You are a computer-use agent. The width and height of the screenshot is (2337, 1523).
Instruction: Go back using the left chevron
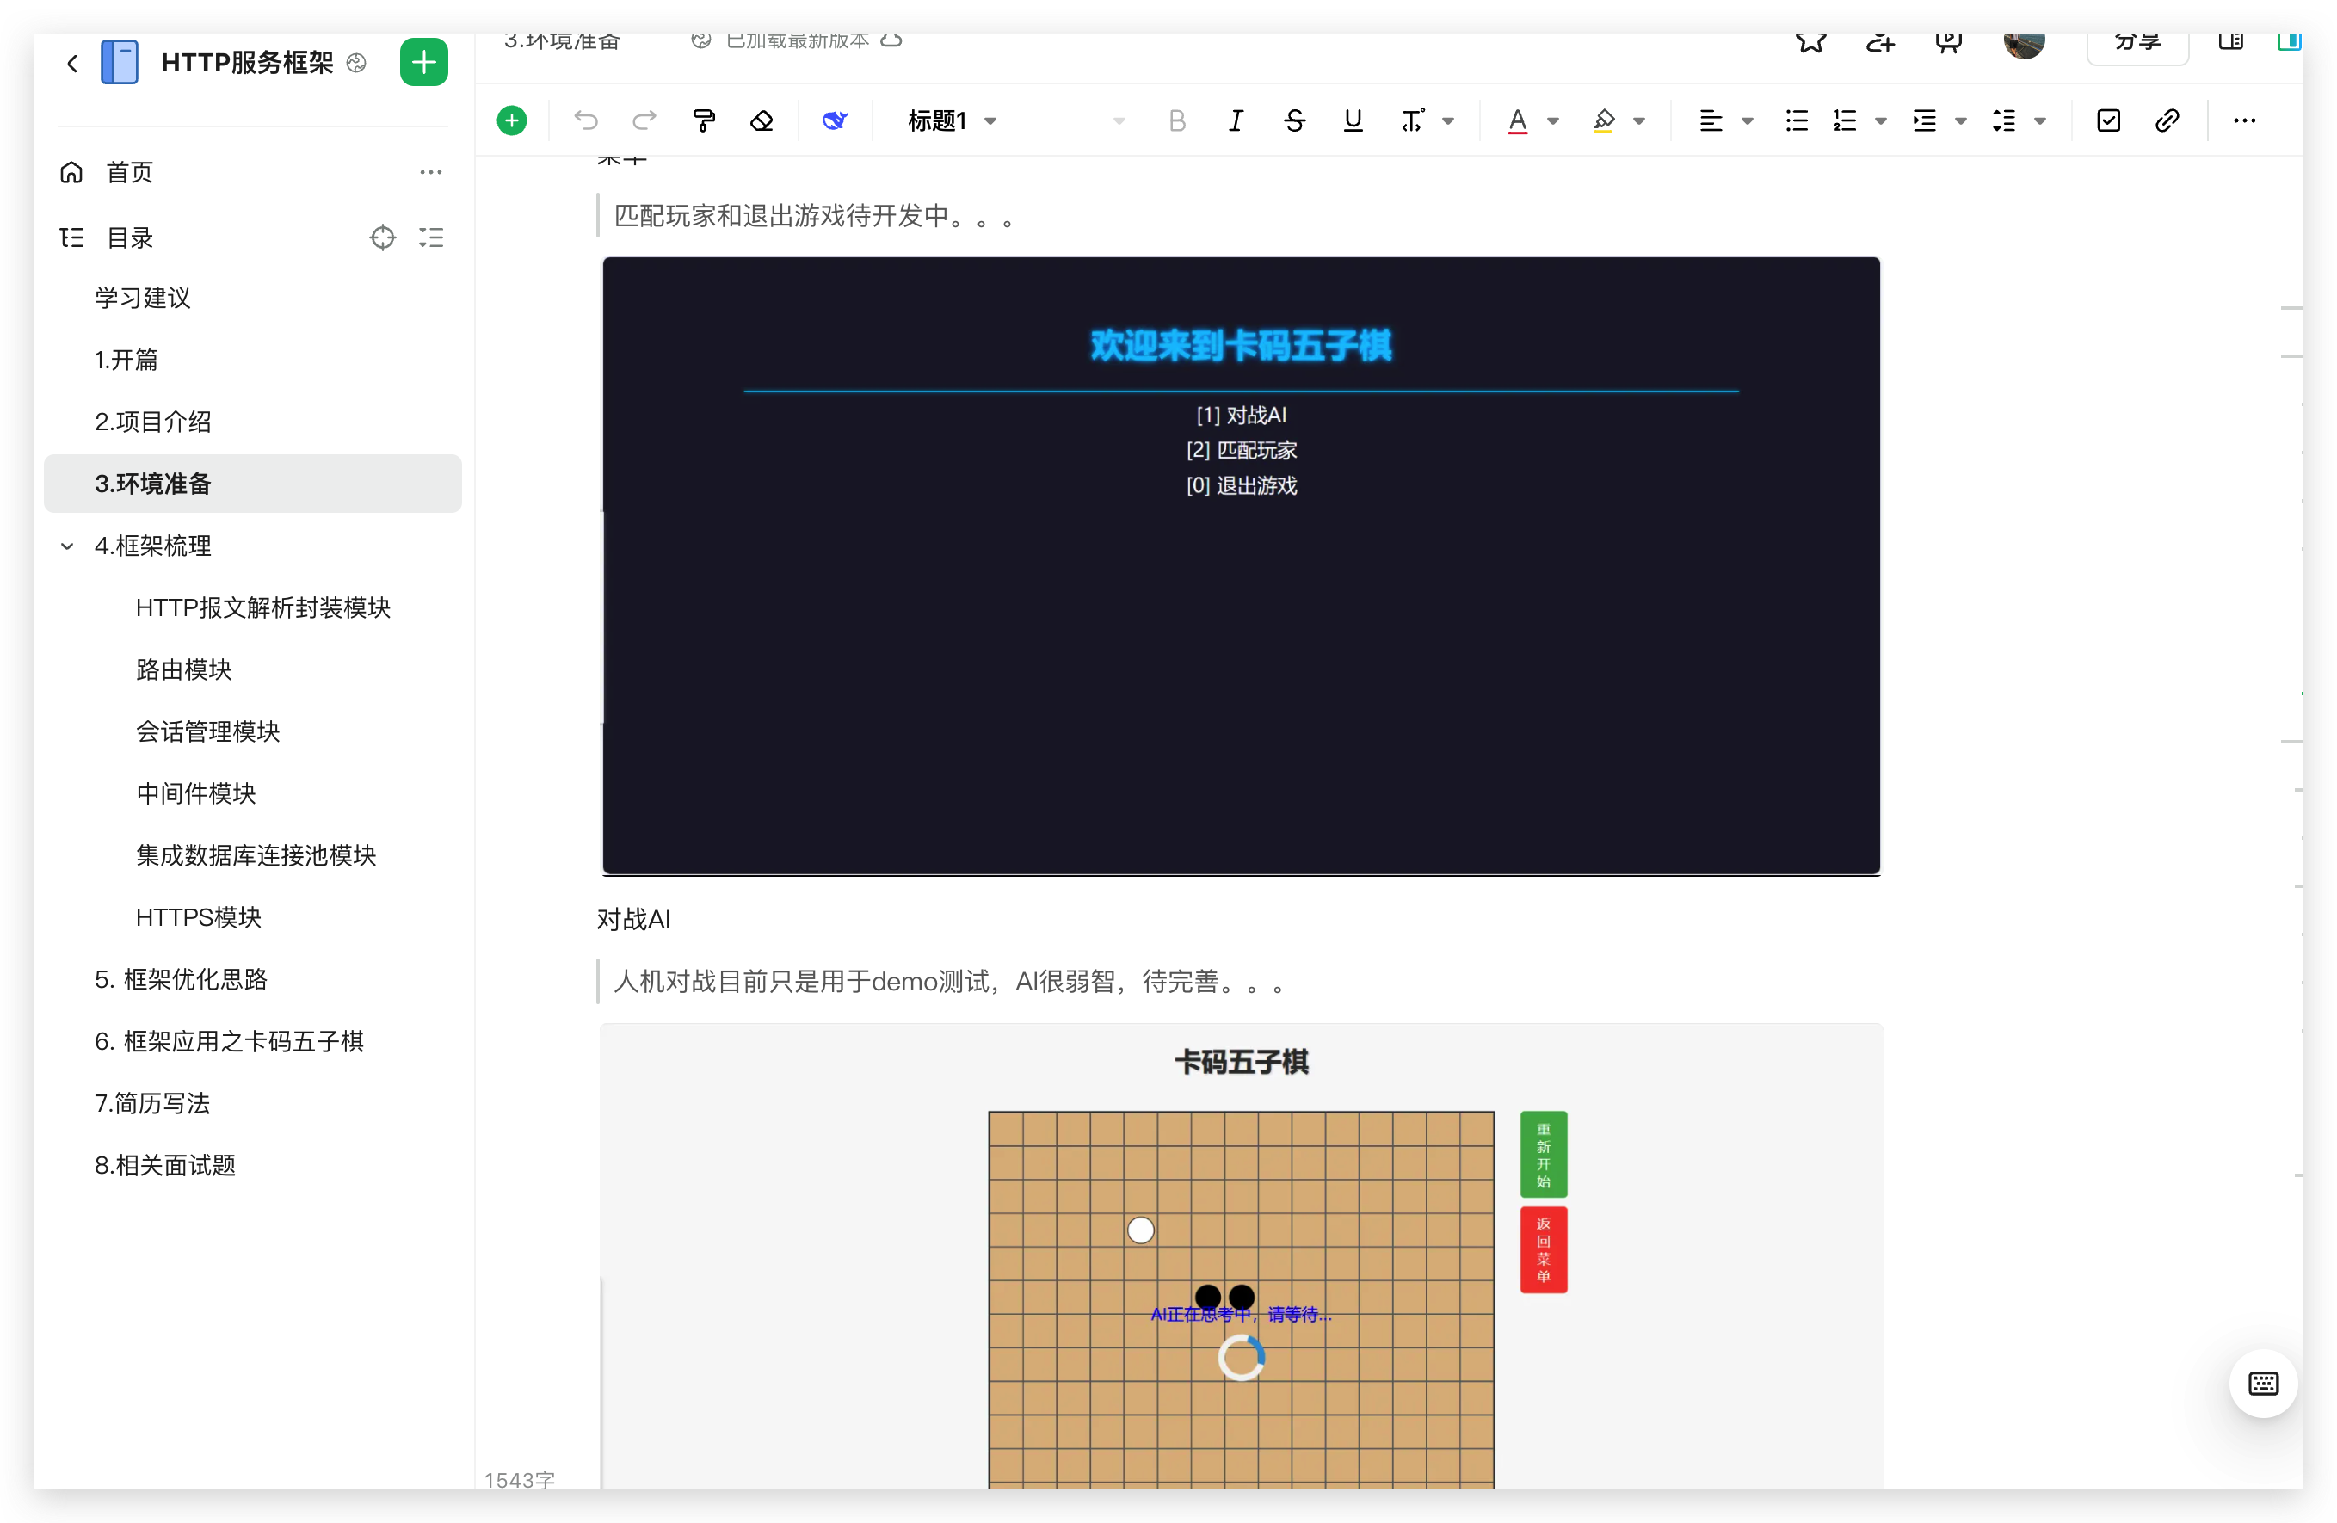coord(72,64)
